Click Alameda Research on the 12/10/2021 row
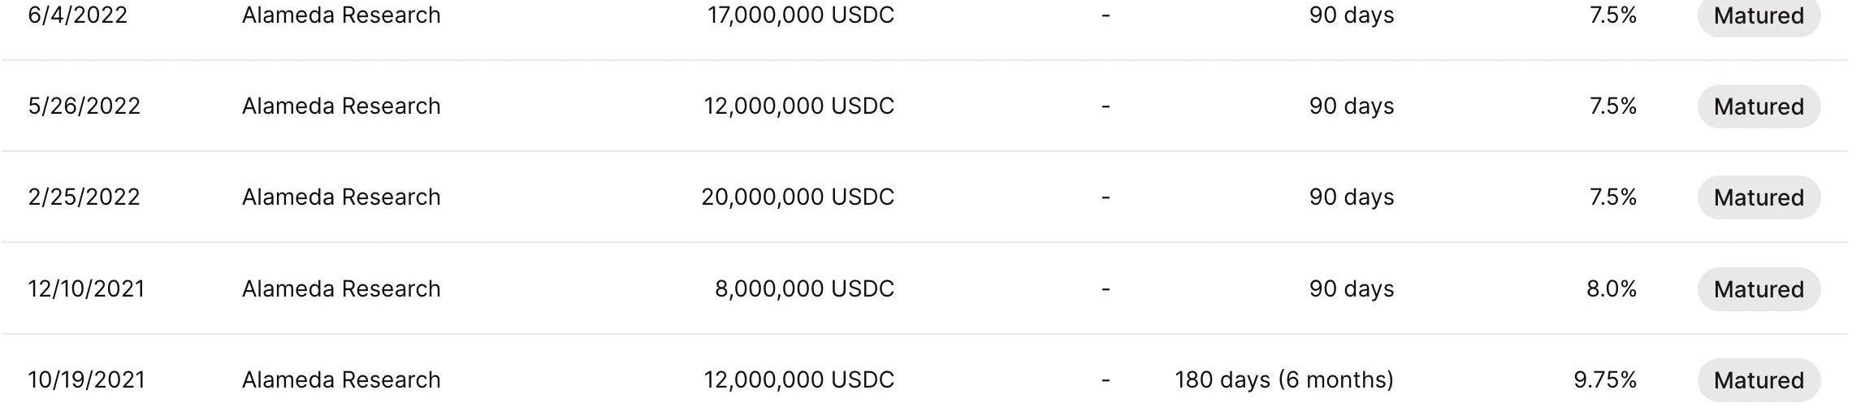The width and height of the screenshot is (1865, 416). click(x=341, y=289)
